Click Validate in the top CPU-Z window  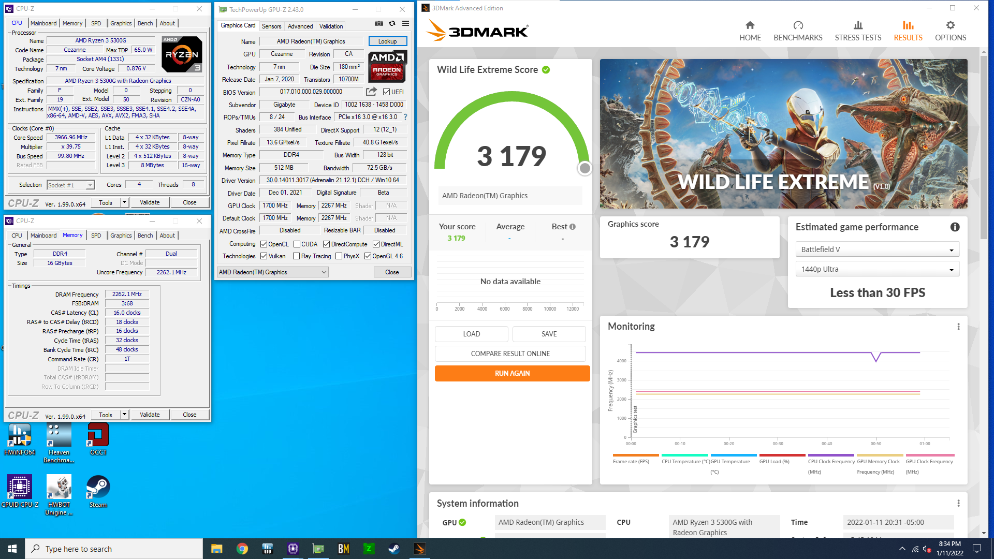pyautogui.click(x=150, y=202)
